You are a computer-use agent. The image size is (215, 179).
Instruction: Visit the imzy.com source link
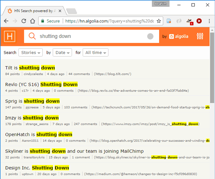point(150,124)
